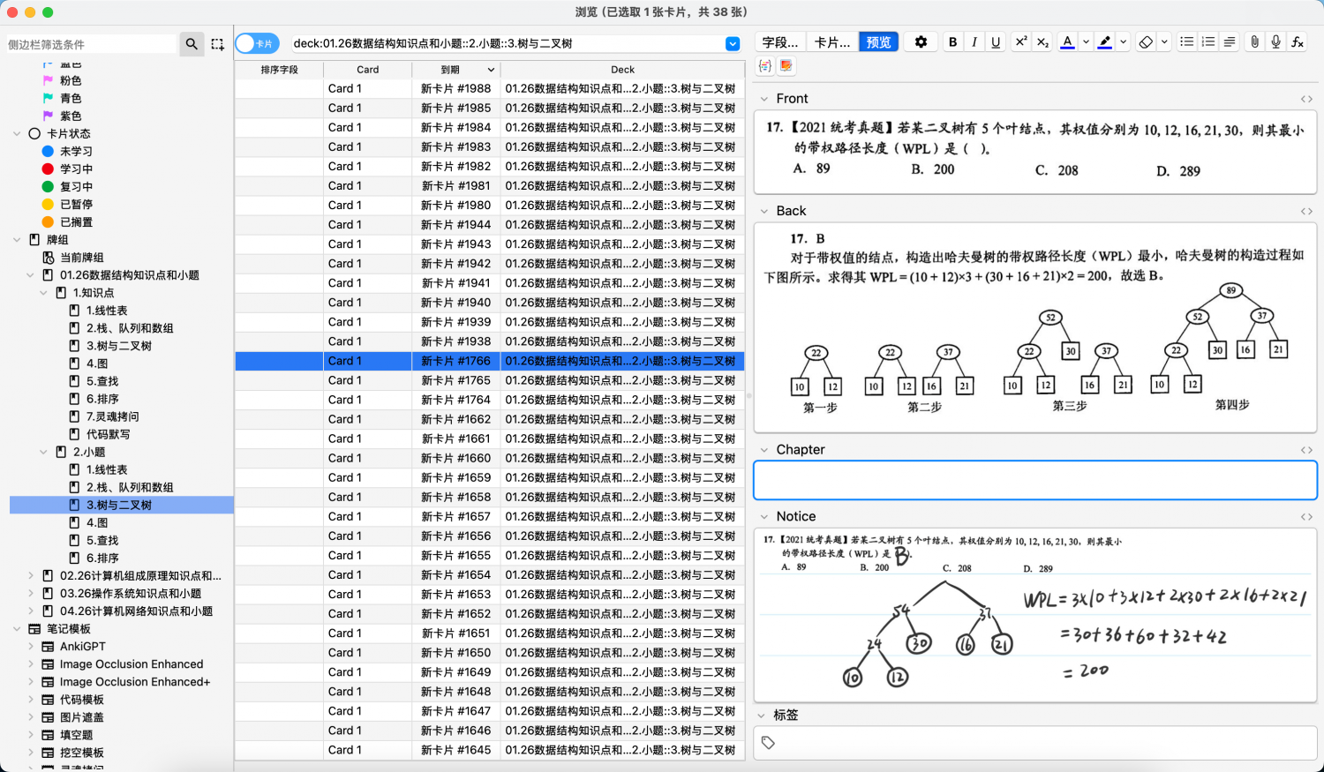Click the eraser remove-formatting icon
The width and height of the screenshot is (1324, 772).
tap(1146, 41)
